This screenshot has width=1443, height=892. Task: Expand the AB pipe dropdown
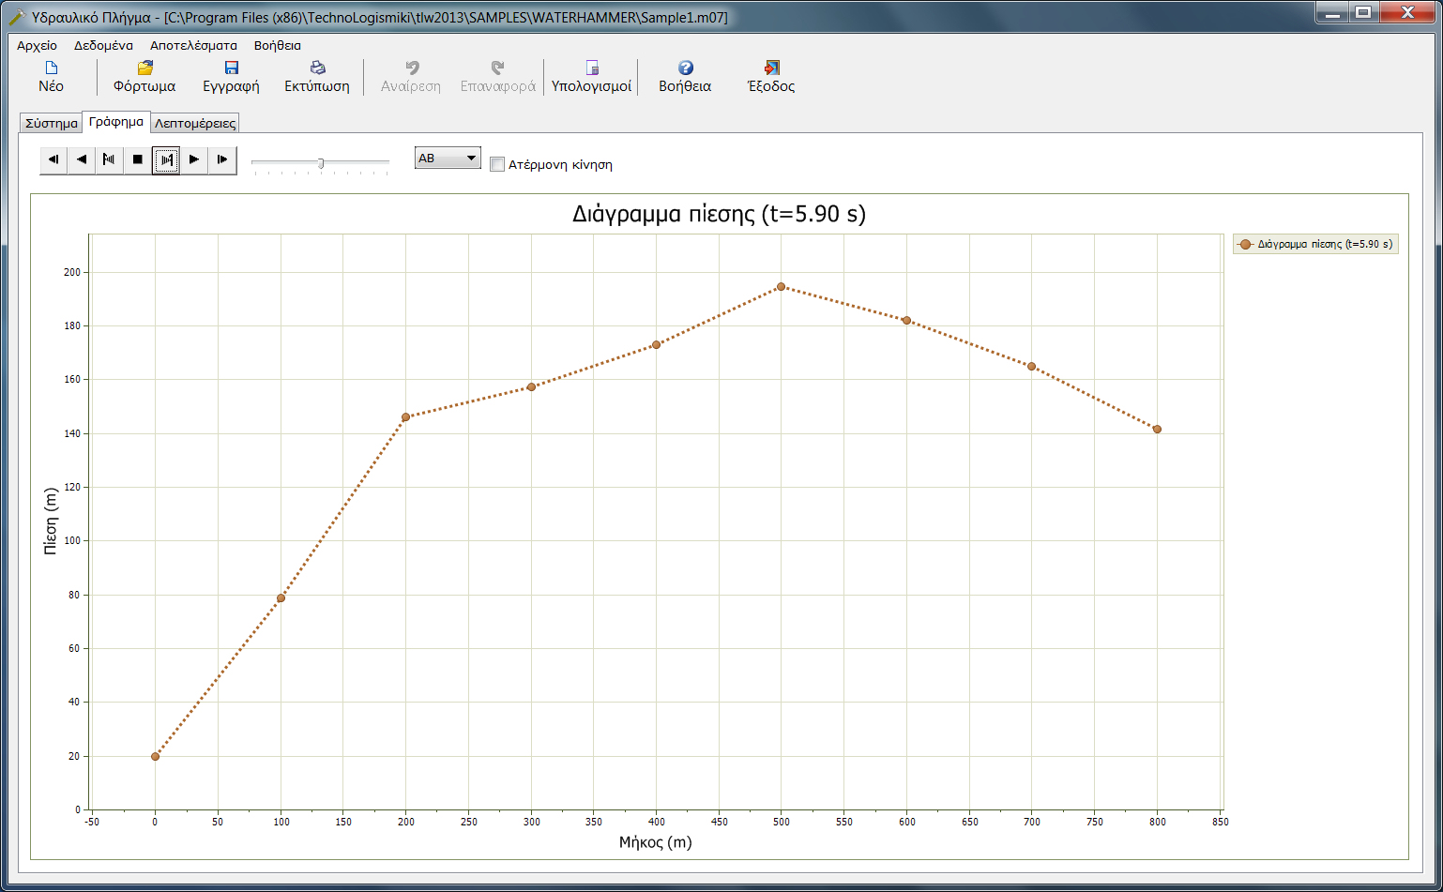[x=471, y=159]
